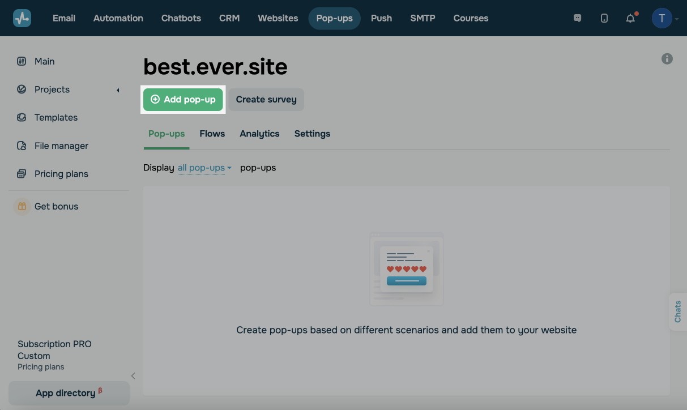
Task: Go to the Websites section
Action: [278, 18]
